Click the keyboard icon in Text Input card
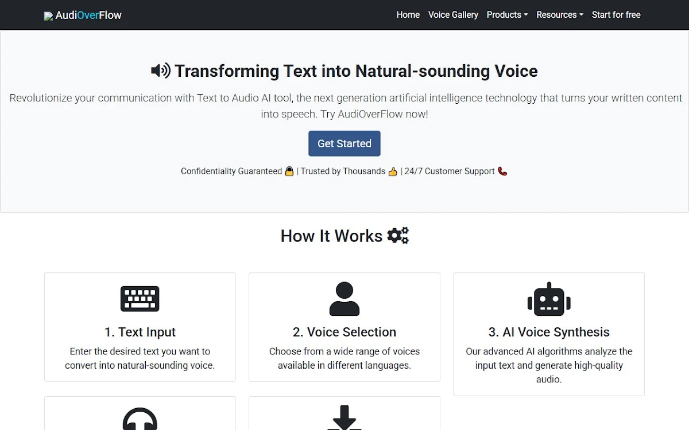 140,299
